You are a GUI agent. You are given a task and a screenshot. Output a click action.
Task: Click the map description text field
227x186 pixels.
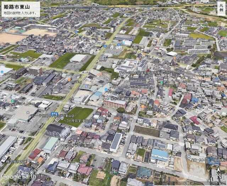click(x=20, y=13)
